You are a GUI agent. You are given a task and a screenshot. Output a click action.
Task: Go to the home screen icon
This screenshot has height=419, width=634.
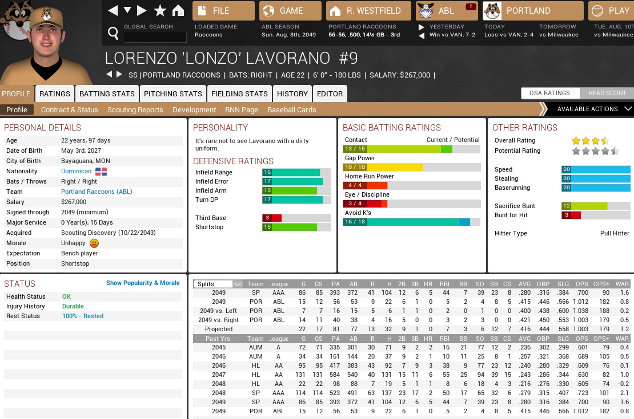pyautogui.click(x=178, y=10)
